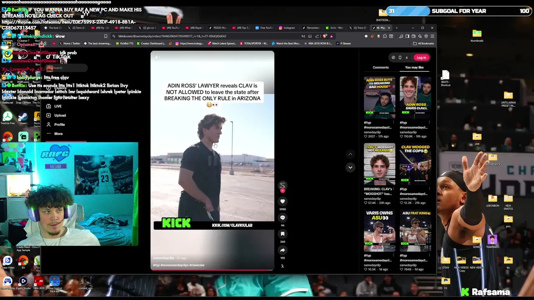Open the All Bookmarks folder
This screenshot has width=534, height=300.
(423, 43)
